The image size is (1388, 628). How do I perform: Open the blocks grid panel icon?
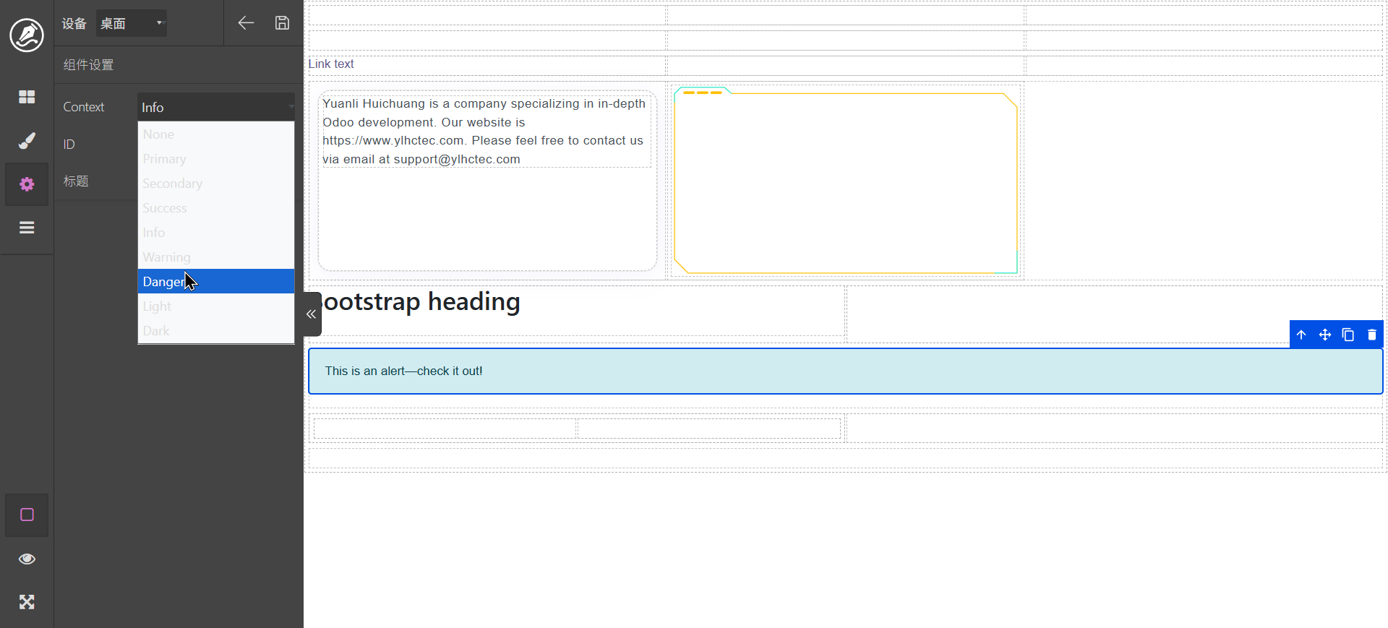[x=27, y=97]
